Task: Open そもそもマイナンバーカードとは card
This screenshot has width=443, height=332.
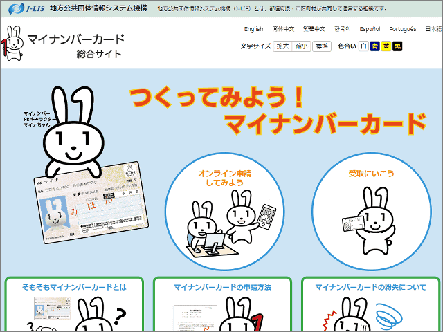Action: point(74,304)
